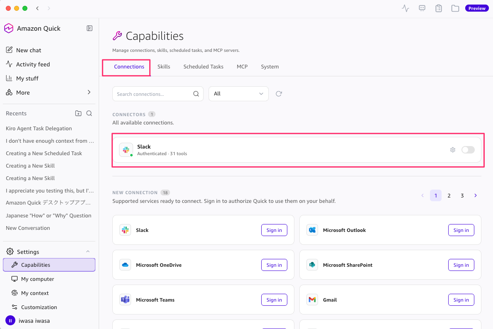
Task: Click the Amazon Quick logo icon
Action: pyautogui.click(x=9, y=28)
